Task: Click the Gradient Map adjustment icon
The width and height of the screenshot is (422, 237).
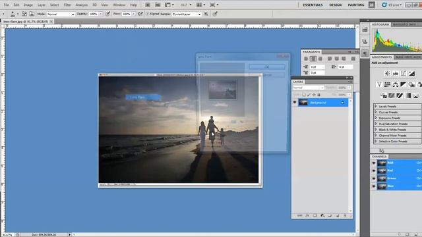Action: tap(408, 95)
